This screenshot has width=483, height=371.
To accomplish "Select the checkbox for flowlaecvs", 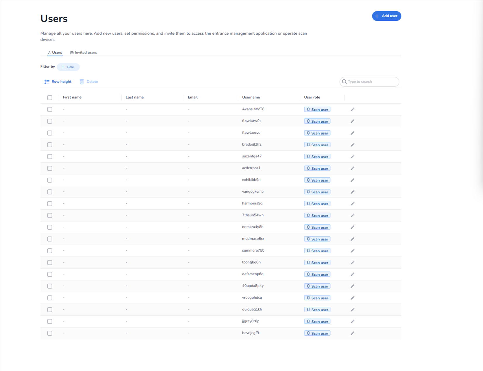I will point(50,133).
